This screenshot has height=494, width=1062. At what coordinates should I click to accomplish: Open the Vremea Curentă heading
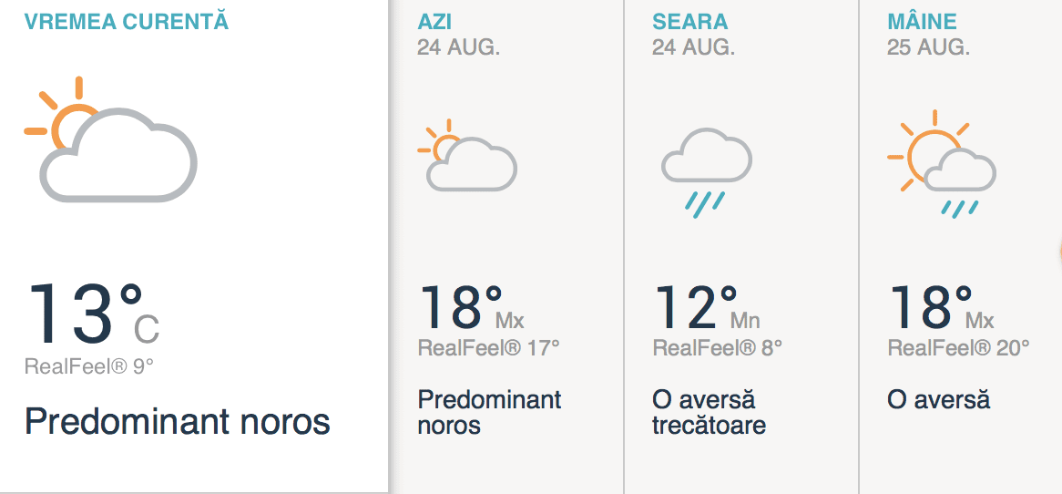(x=127, y=22)
